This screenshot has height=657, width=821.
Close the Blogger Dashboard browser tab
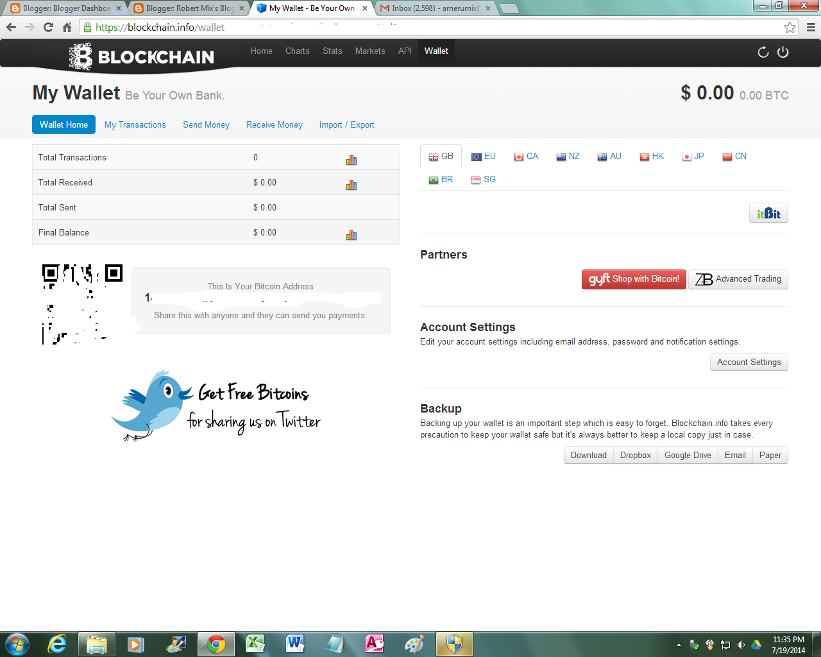(119, 8)
